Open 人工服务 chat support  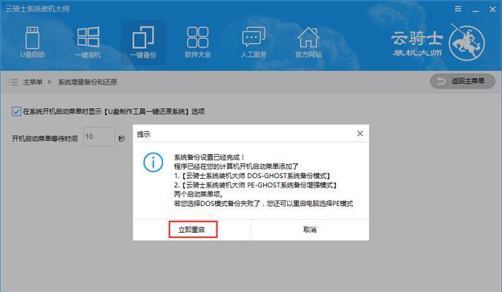254,42
